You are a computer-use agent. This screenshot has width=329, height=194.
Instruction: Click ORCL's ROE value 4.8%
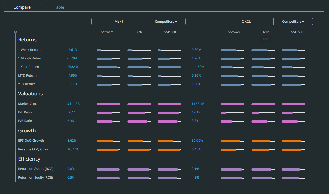point(195,178)
